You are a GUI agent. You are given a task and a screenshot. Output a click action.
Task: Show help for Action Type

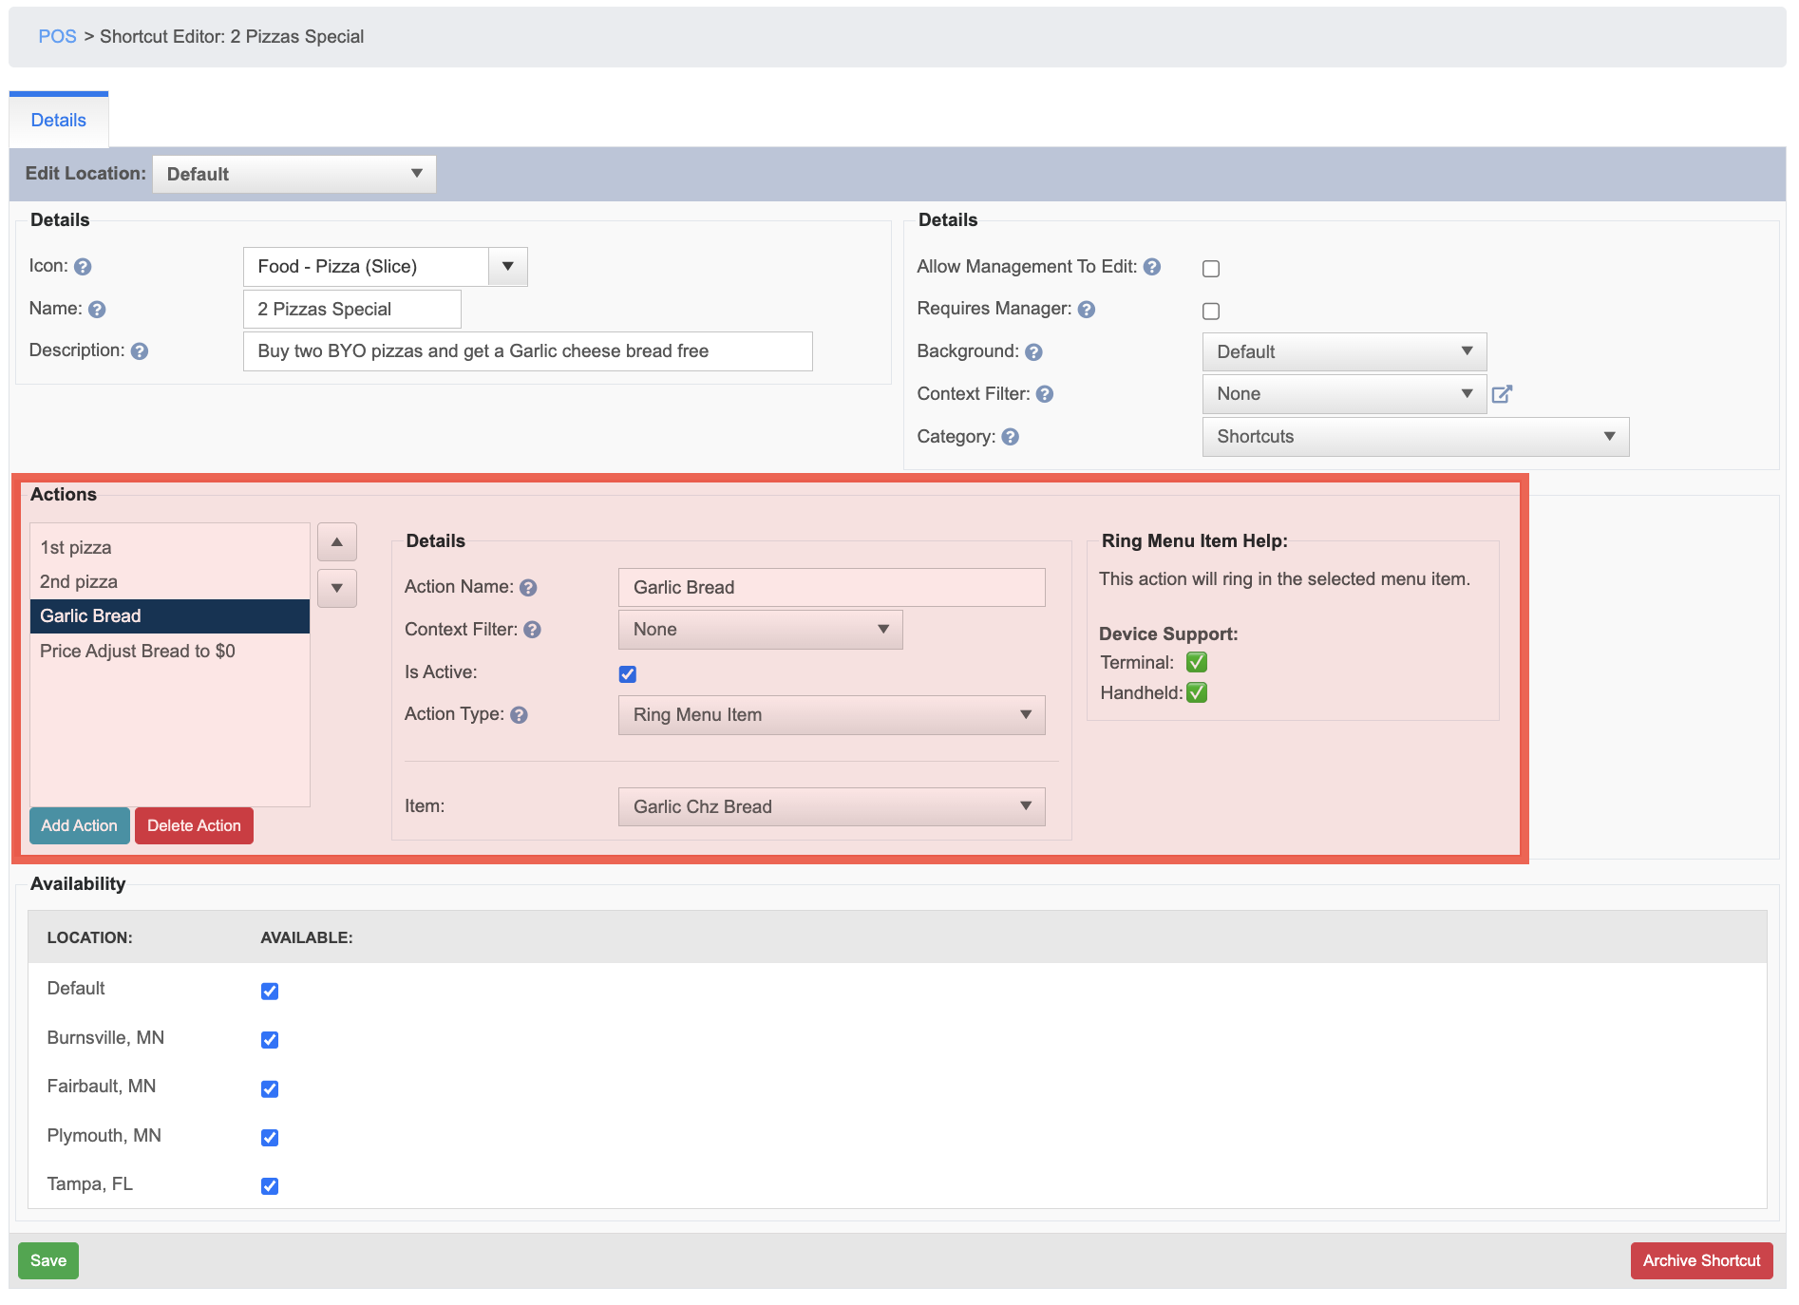click(x=520, y=715)
